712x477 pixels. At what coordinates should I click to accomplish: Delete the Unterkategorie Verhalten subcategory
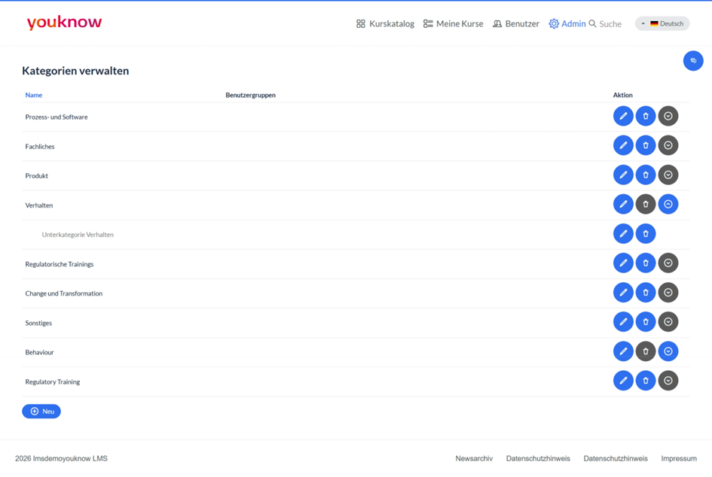click(x=645, y=234)
